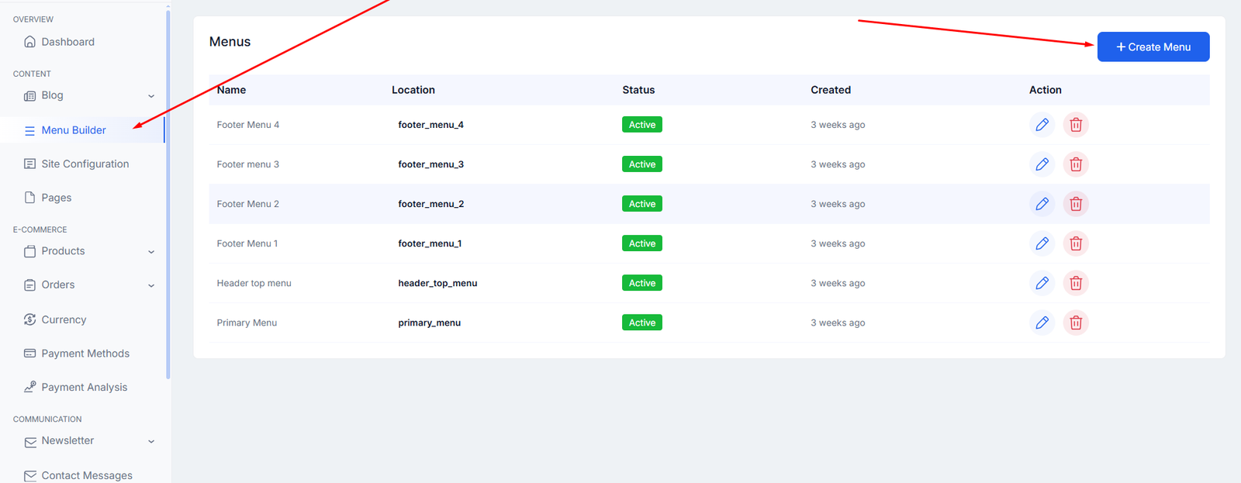Delete the footer_menu_3 row via the trash icon
Viewport: 1241px width, 483px height.
click(x=1076, y=164)
